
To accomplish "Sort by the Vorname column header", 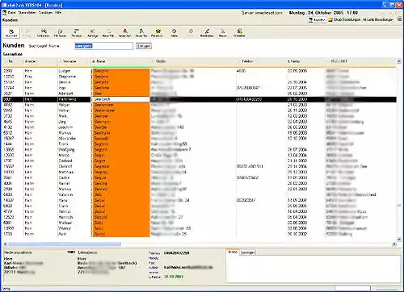I will pos(74,61).
